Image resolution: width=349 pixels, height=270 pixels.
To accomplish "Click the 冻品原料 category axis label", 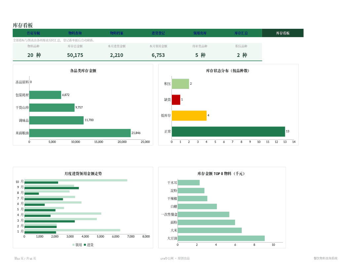I will (x=22, y=82).
